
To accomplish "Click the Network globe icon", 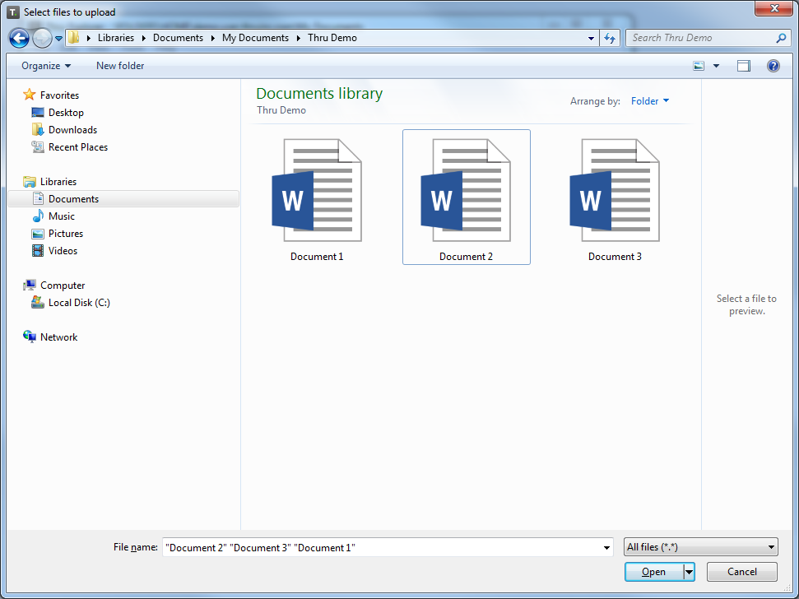I will tap(29, 337).
